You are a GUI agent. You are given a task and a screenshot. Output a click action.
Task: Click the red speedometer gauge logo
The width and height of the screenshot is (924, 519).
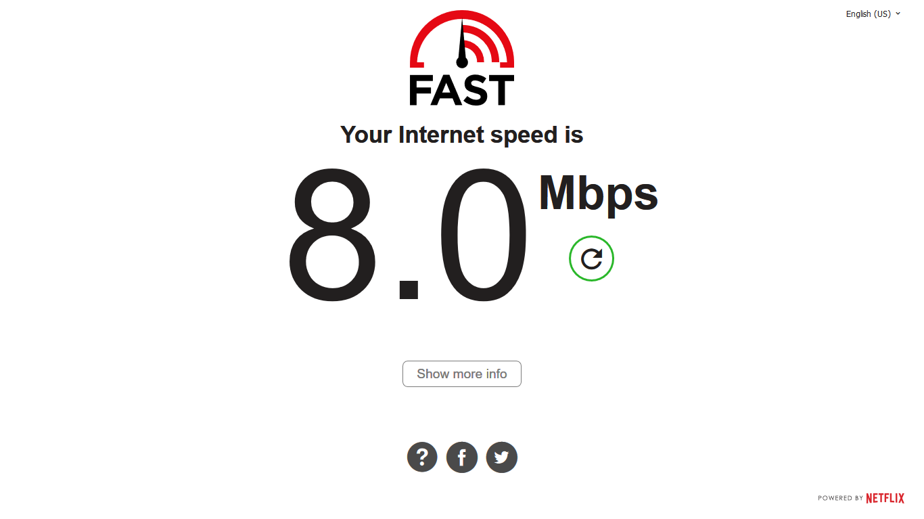coord(462,39)
